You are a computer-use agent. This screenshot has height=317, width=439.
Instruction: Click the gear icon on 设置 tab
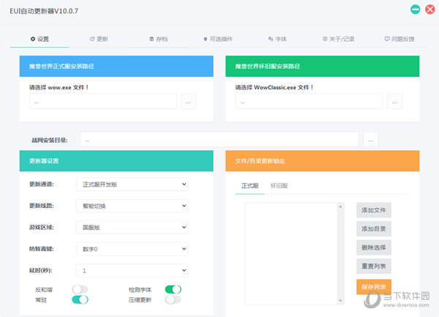coord(32,39)
